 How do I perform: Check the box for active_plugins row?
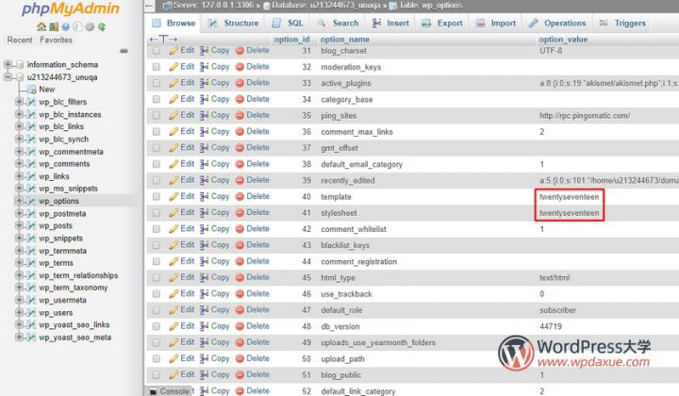[157, 83]
